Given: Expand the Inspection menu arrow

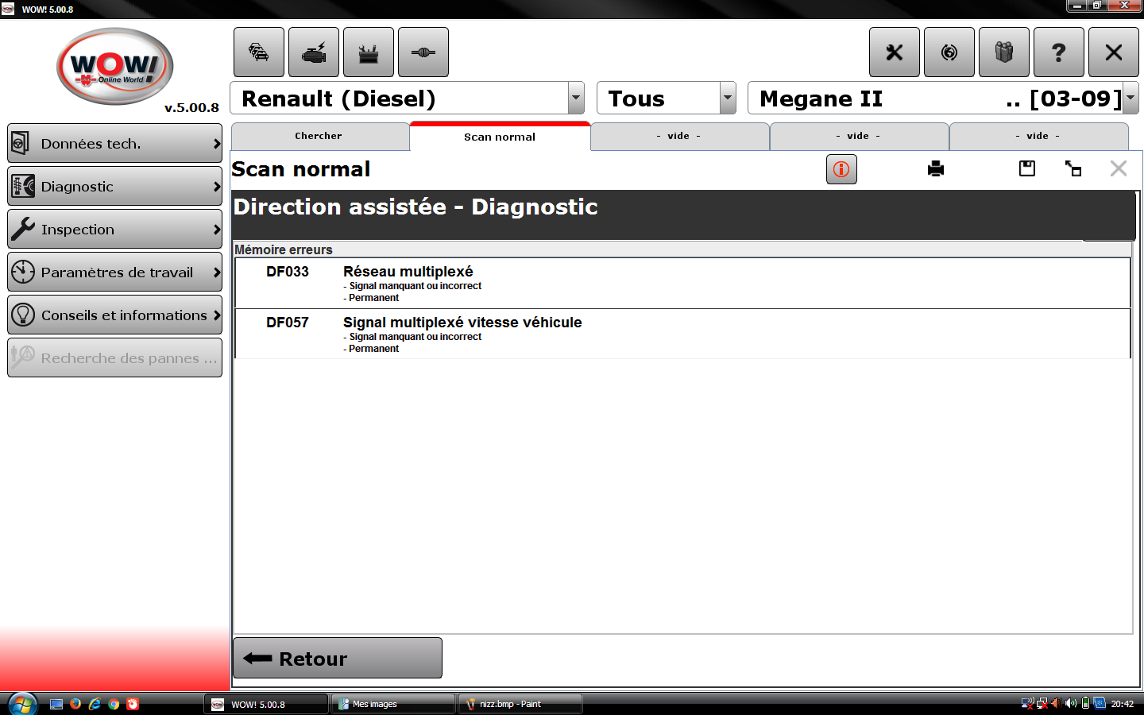Looking at the screenshot, I should click(x=217, y=230).
